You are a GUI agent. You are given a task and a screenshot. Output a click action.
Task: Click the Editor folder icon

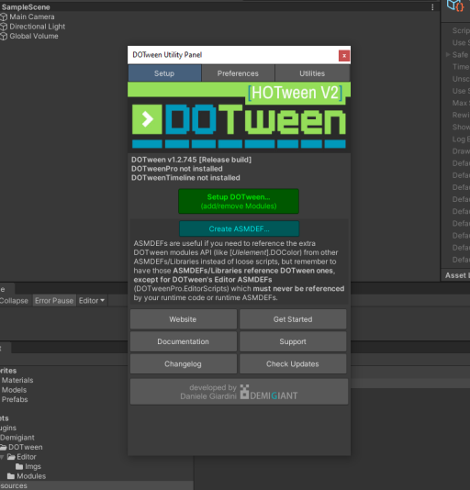point(11,457)
